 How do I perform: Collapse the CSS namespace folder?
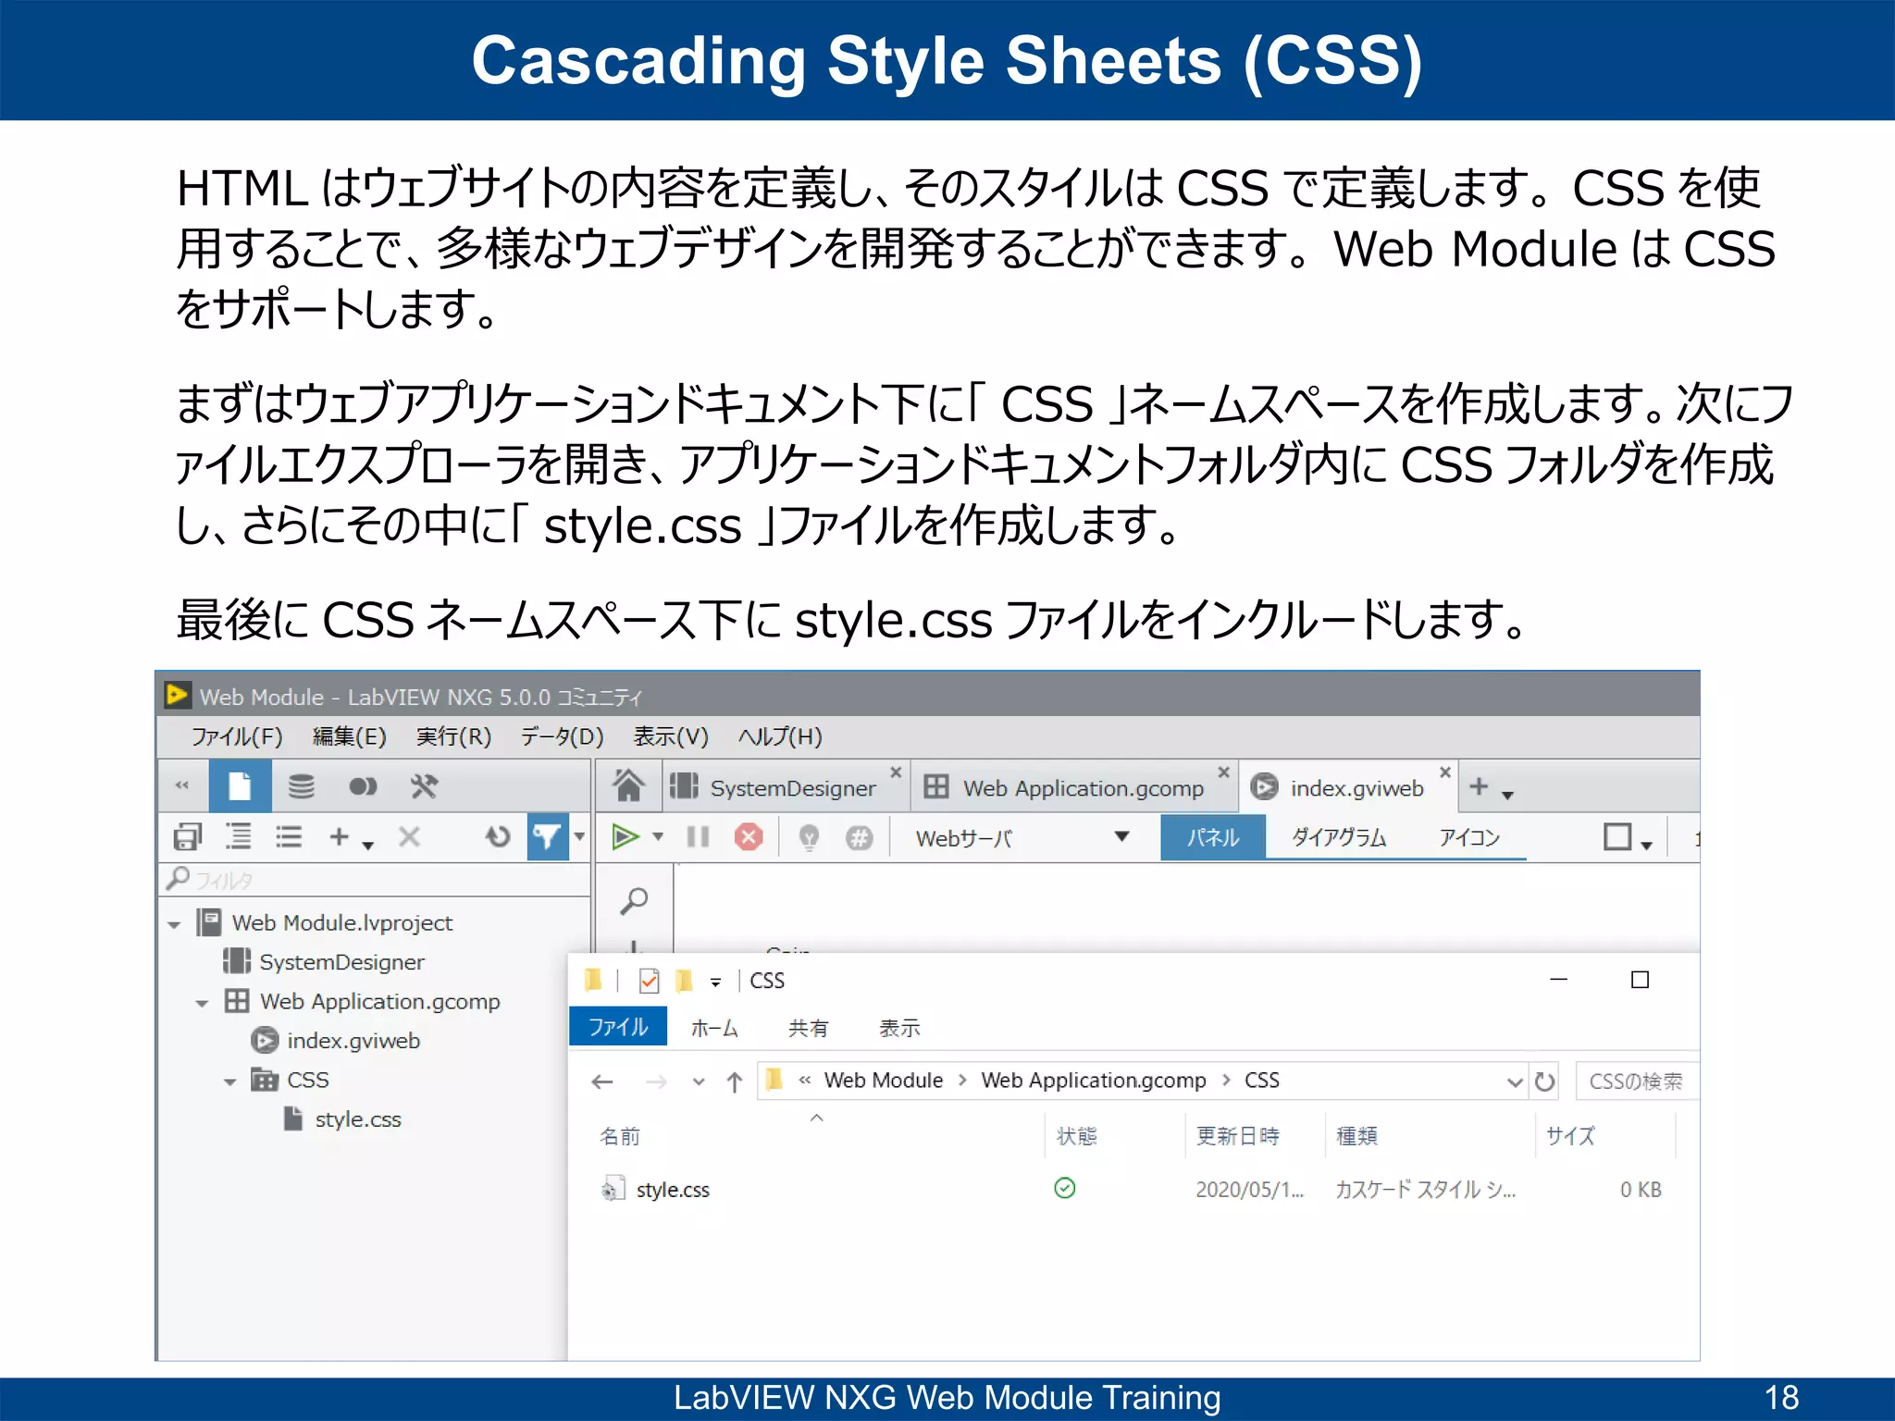(229, 1081)
